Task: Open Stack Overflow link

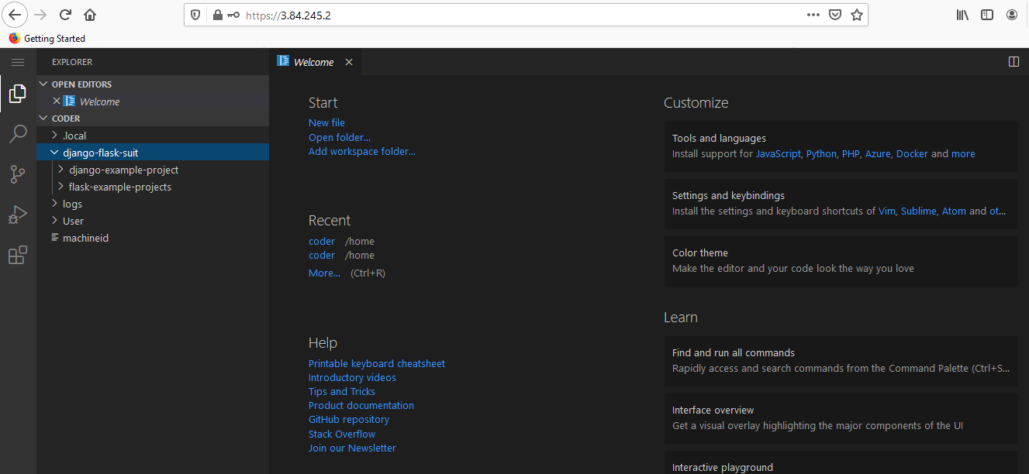Action: click(342, 434)
